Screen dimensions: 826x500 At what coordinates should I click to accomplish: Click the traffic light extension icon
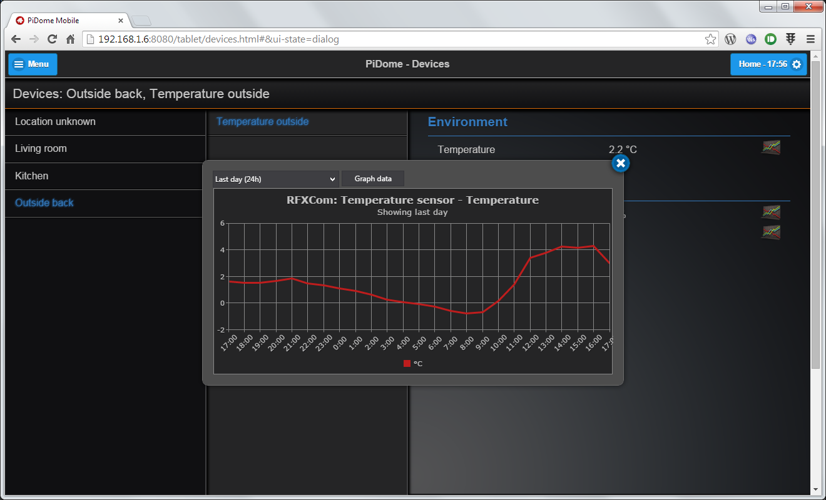pos(790,39)
